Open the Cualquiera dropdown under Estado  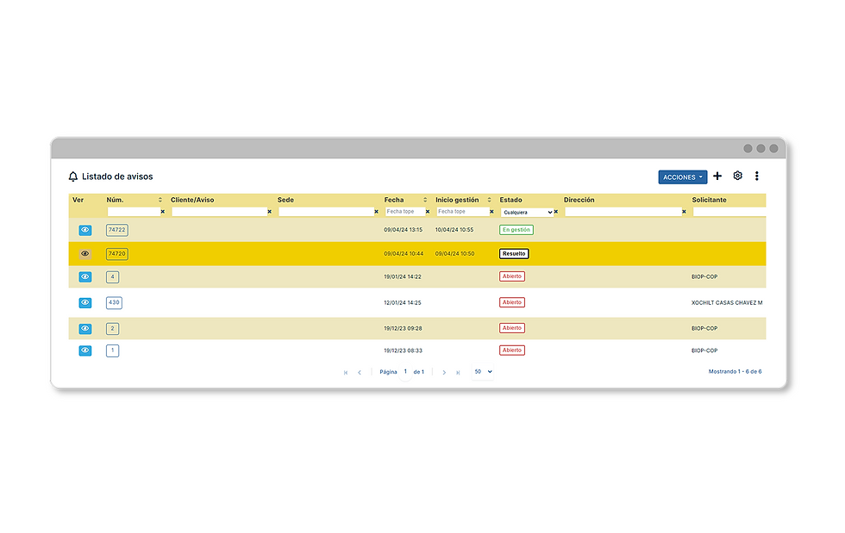tap(528, 211)
